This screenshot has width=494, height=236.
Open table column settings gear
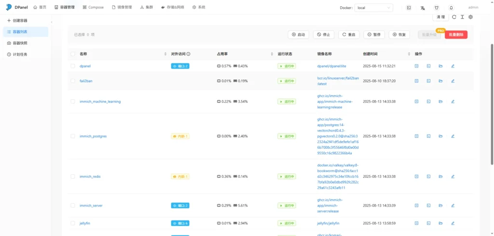pos(471,17)
